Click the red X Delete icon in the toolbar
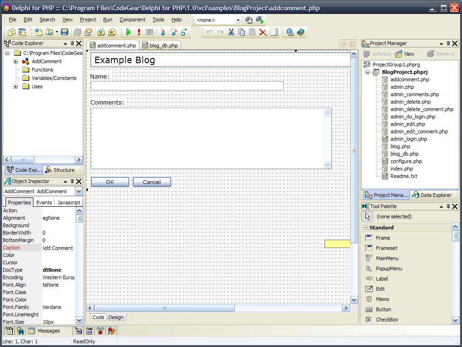The image size is (462, 347). [263, 33]
